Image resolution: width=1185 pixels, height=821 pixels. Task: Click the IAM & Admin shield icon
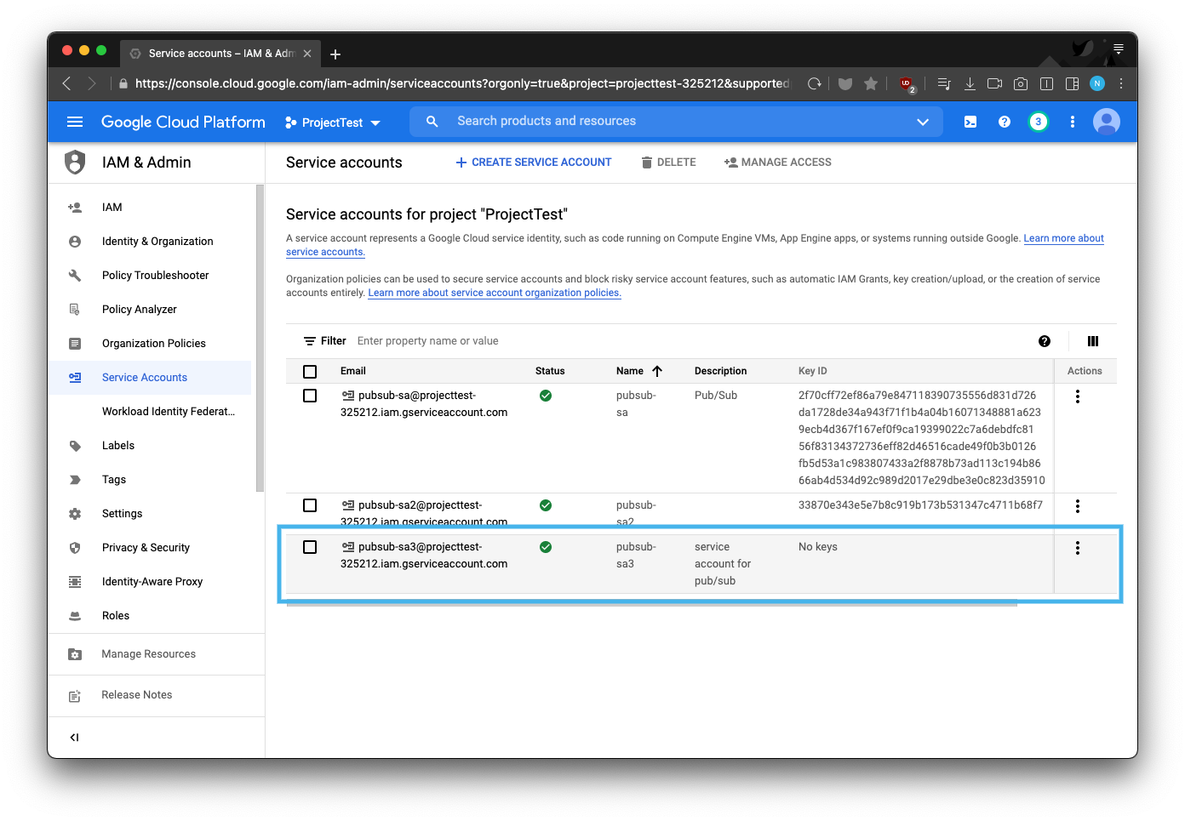tap(75, 162)
